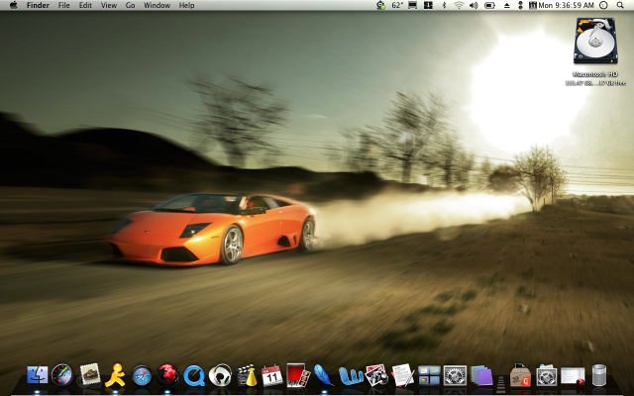Open the Spaces menu bar icon
Viewport: 634px width, 396px height.
click(x=428, y=5)
